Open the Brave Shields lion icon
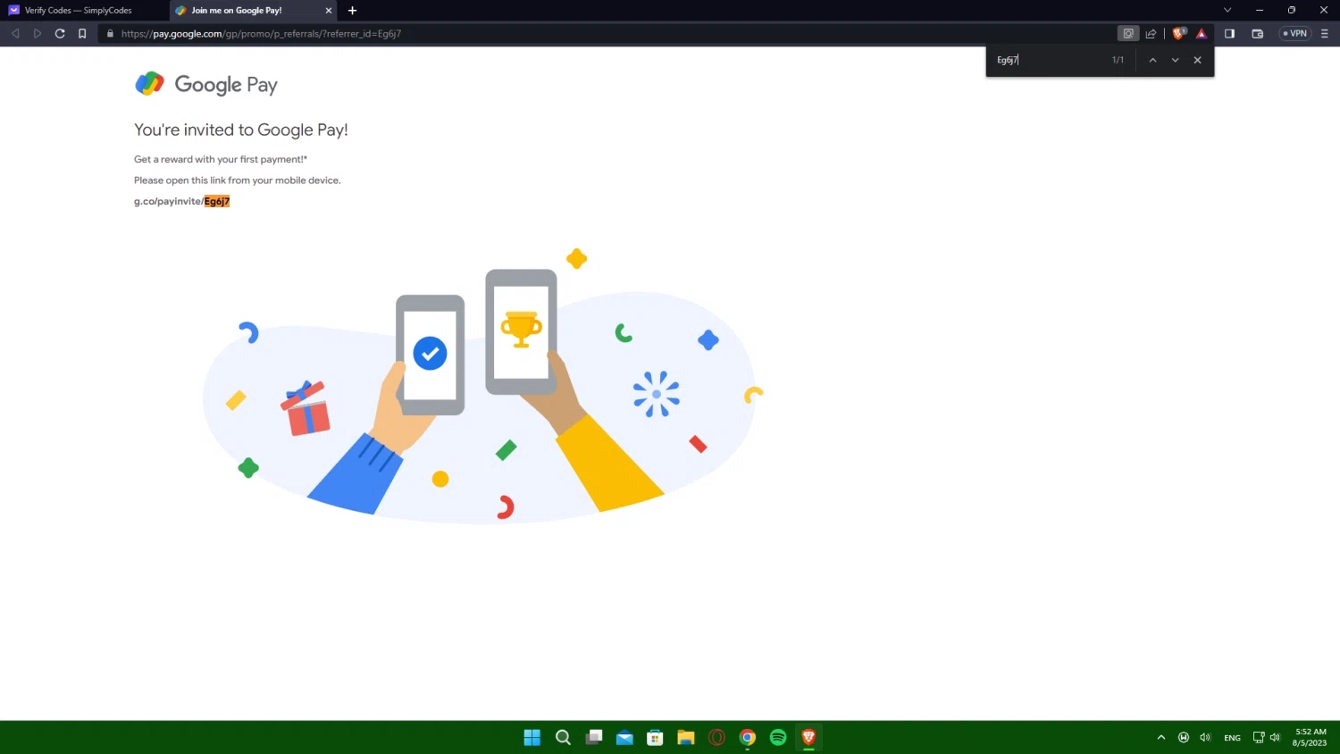Screen dimensions: 1340x754 [x=1179, y=34]
